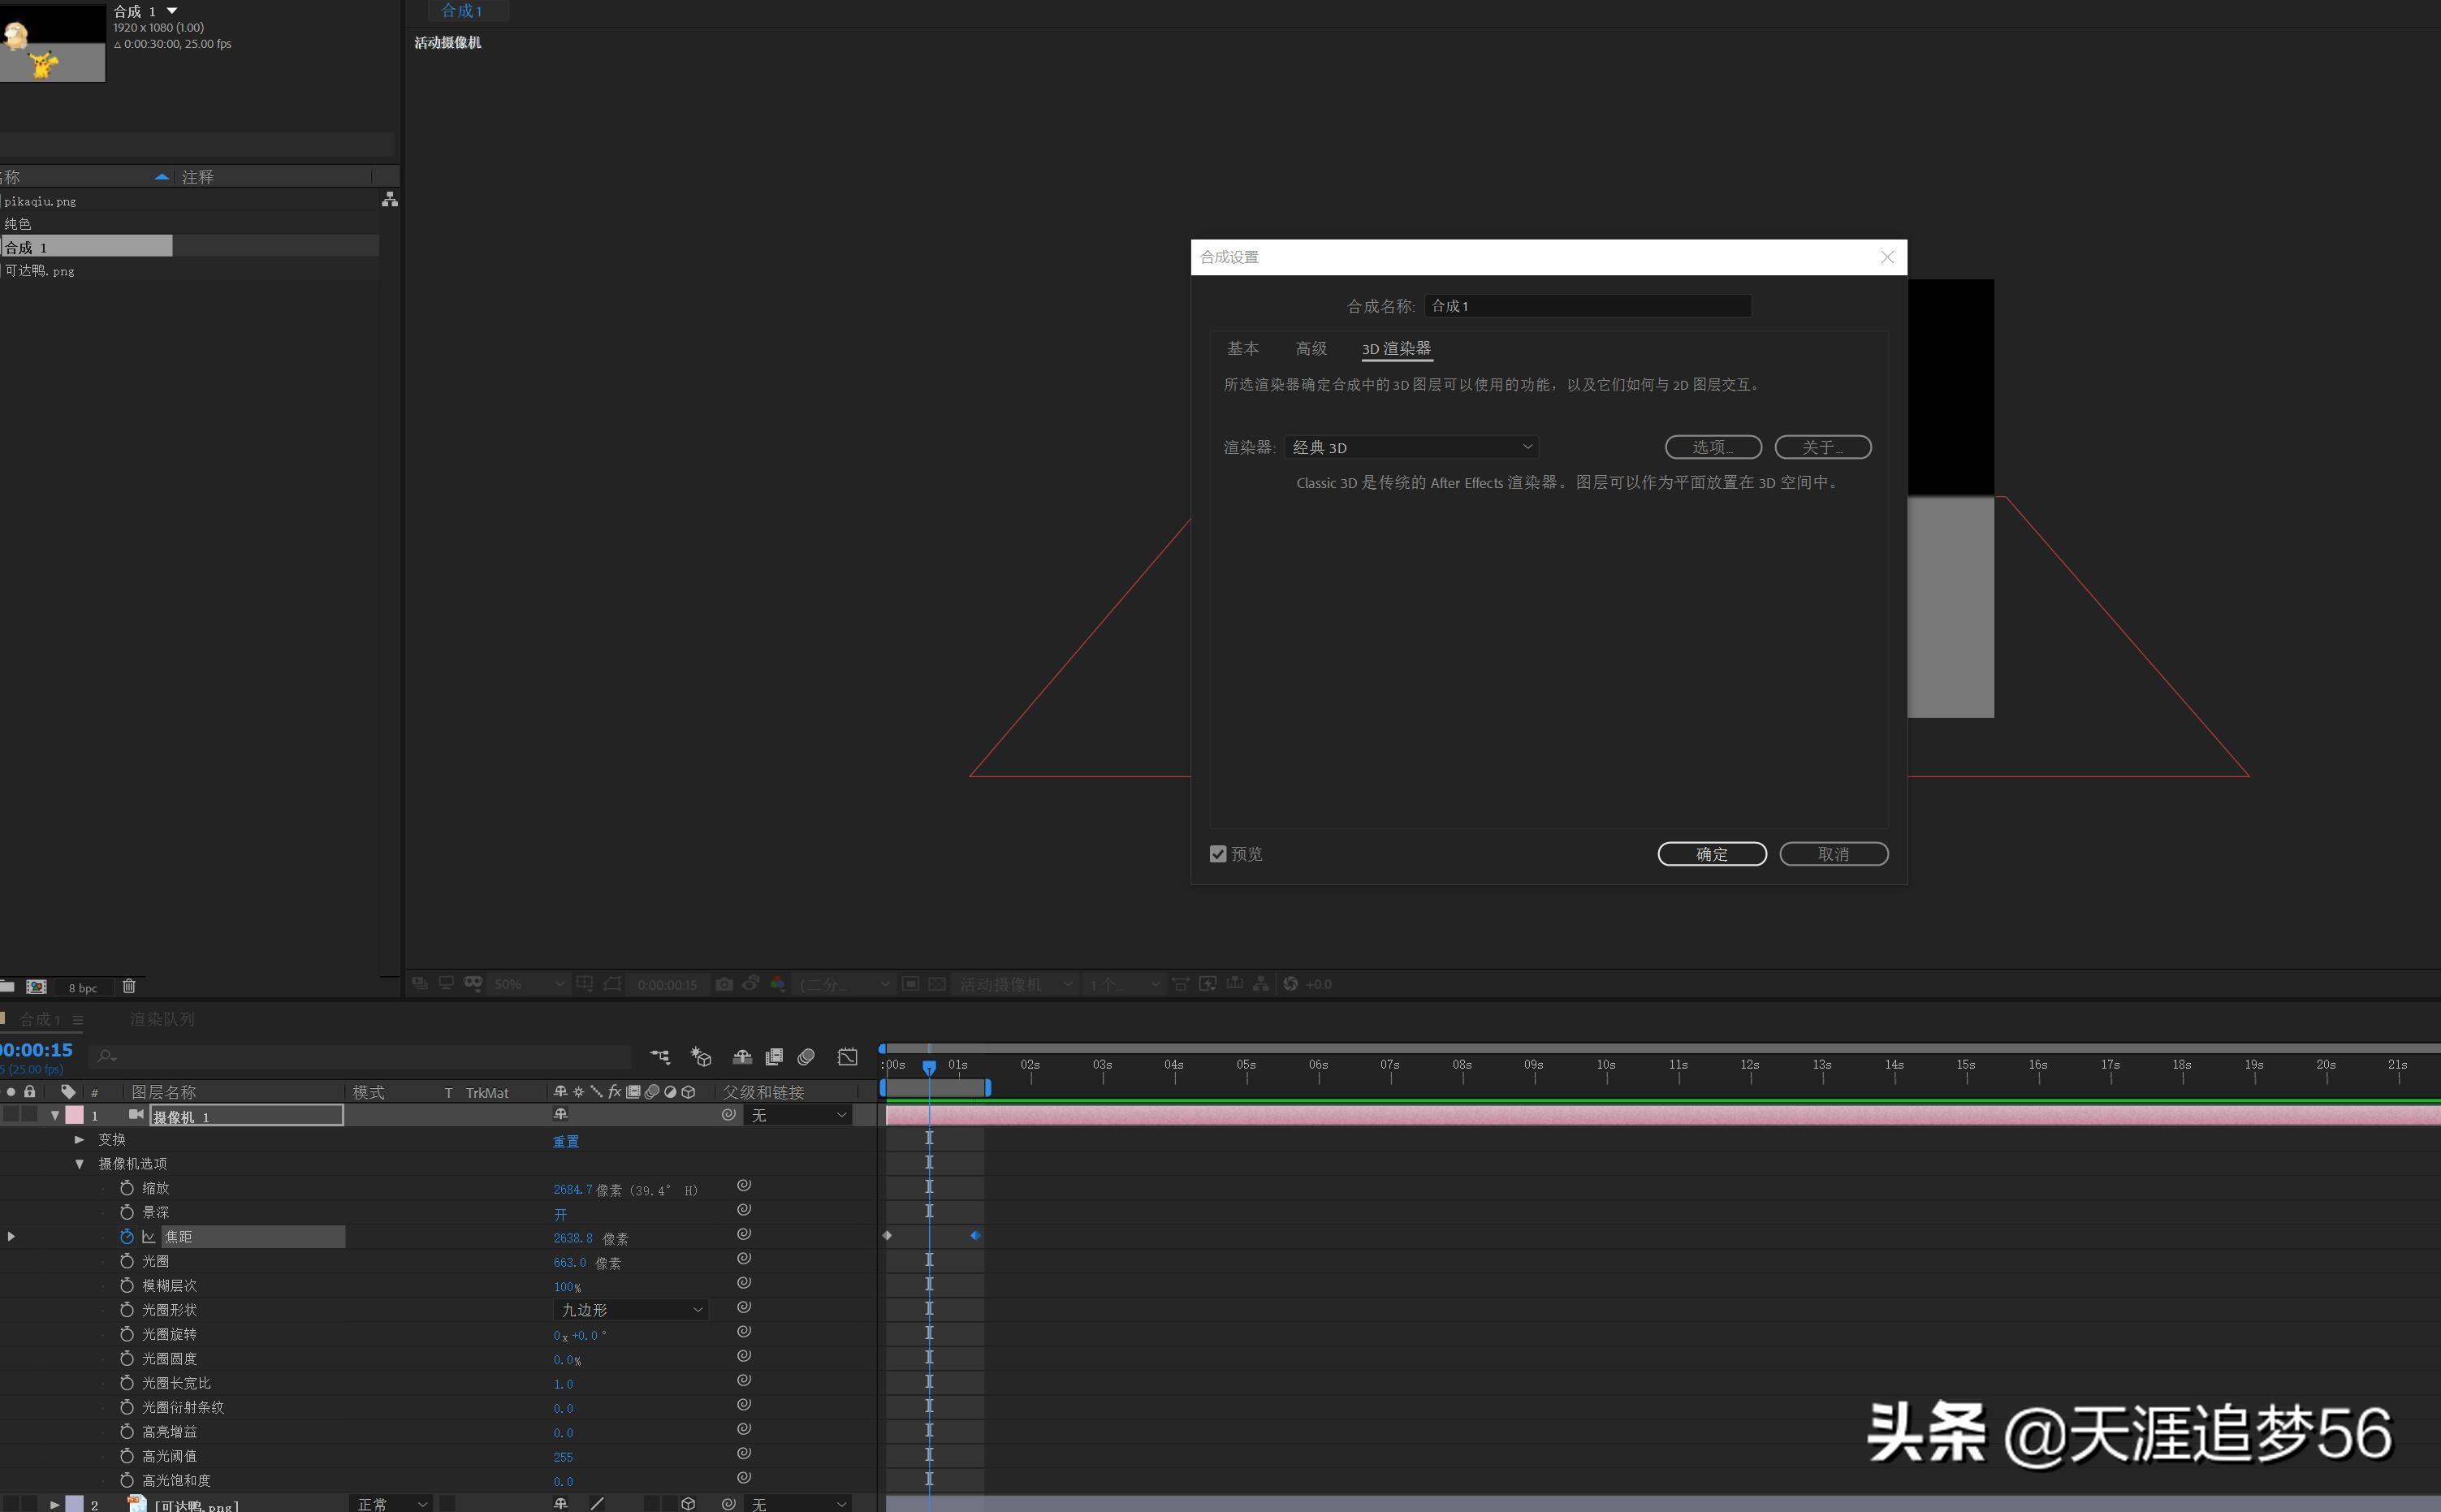Click the trash icon in project panel

point(129,987)
